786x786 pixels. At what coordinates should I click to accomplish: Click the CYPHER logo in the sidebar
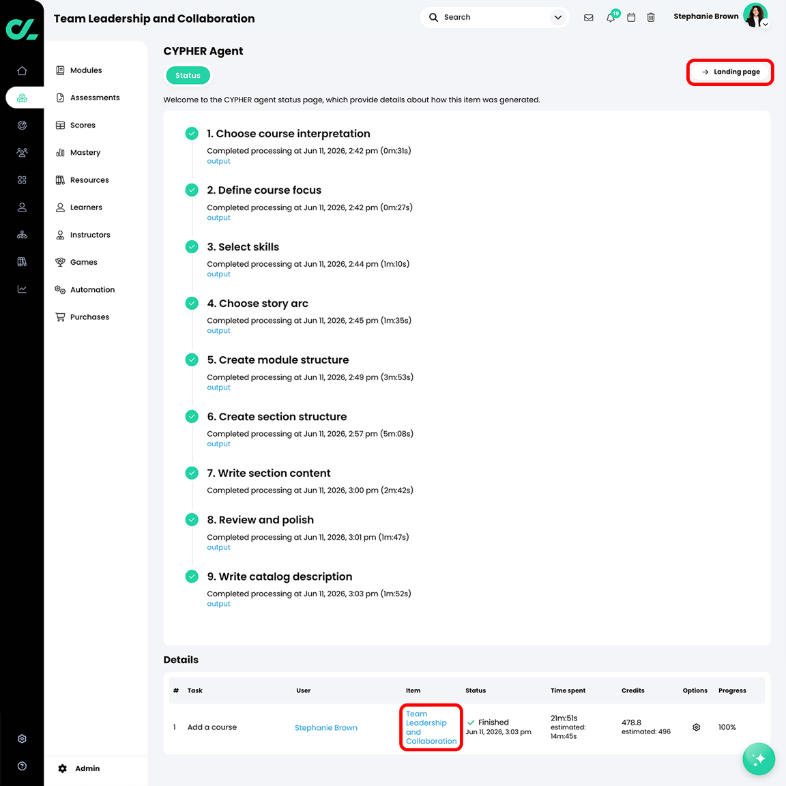pos(22,29)
